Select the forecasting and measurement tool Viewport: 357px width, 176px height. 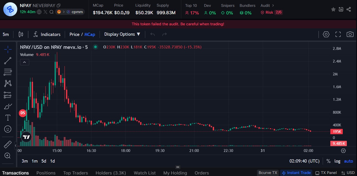(x=8, y=95)
